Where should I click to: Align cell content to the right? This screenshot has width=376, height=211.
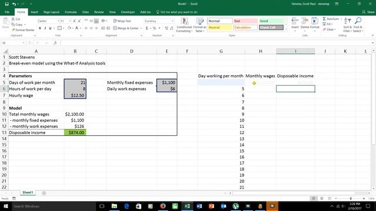96,28
